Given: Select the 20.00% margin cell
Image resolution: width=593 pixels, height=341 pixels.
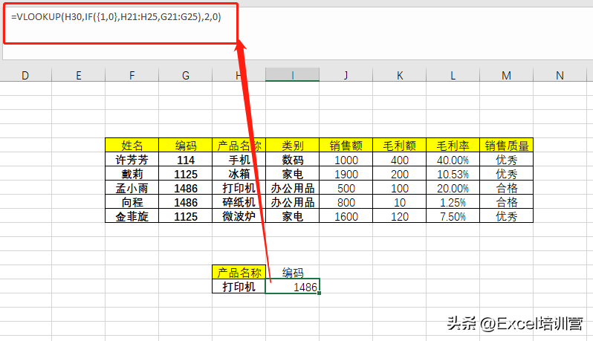Looking at the screenshot, I should coord(453,188).
